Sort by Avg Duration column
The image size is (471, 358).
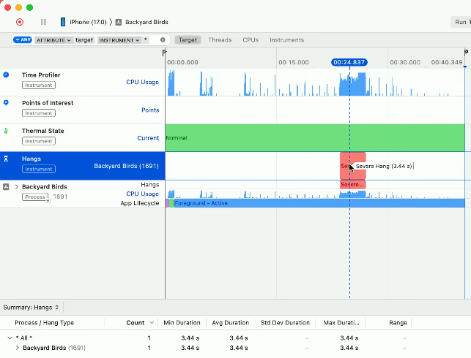pyautogui.click(x=231, y=323)
